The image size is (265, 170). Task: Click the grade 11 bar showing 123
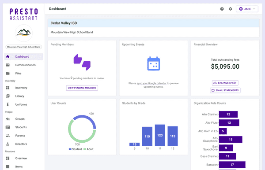pyautogui.click(x=160, y=135)
